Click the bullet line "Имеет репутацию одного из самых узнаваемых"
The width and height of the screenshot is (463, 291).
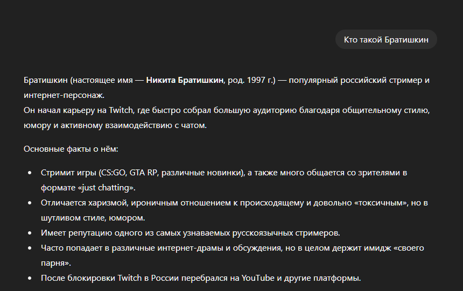190,233
